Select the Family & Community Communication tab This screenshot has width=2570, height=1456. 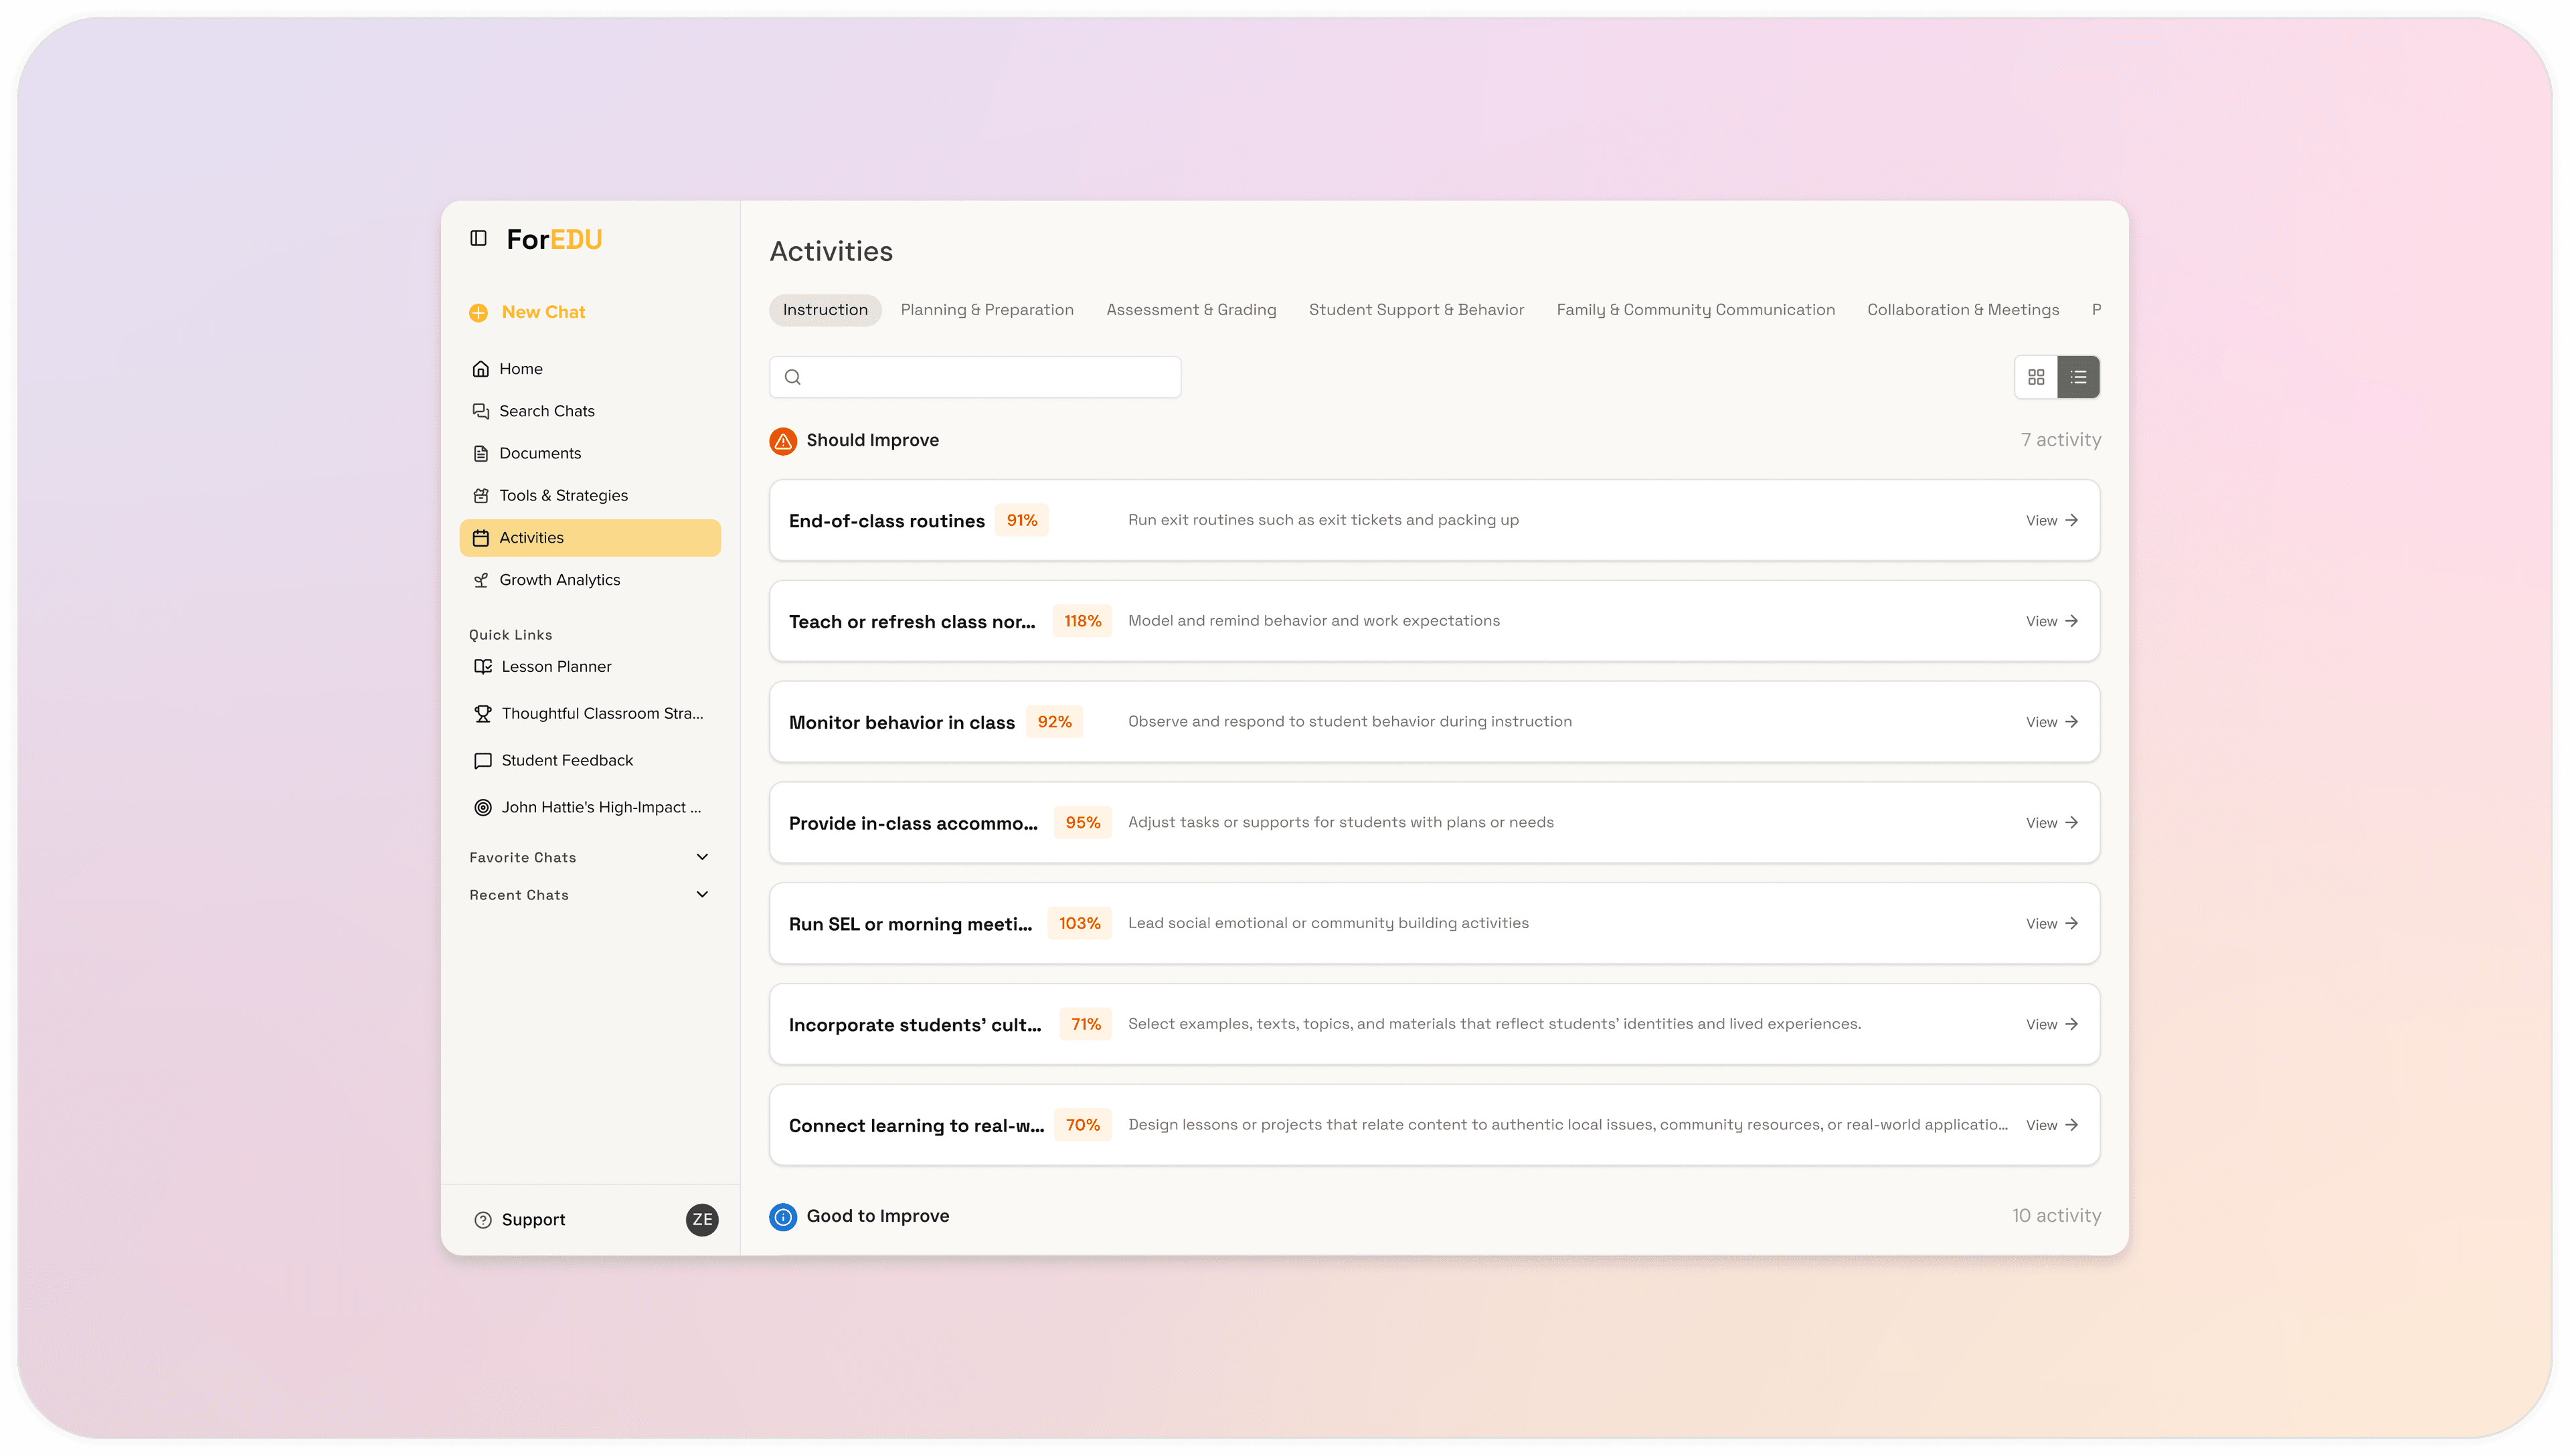click(1695, 309)
